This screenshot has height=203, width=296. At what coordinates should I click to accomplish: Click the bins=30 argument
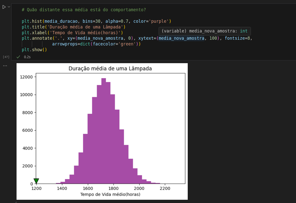(91, 21)
